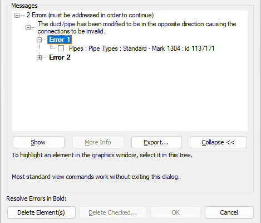Select the Error 2 tree item
Image resolution: width=261 pixels, height=223 pixels.
(x=60, y=57)
